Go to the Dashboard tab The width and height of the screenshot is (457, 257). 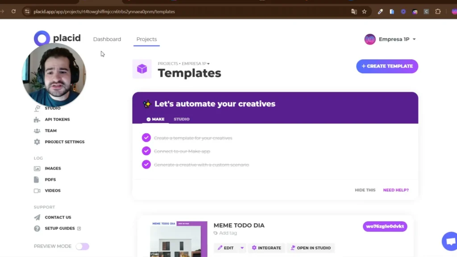click(107, 39)
